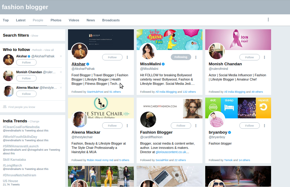Open Akshar's avatar in Who to follow
290x187 pixels.
tap(9, 60)
